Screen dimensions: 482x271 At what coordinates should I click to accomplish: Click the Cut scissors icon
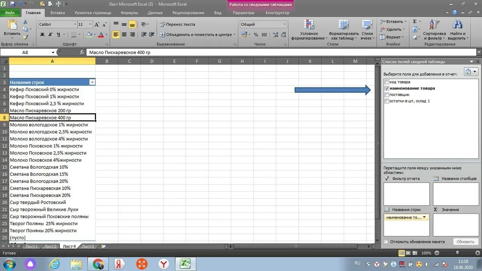pos(26,22)
